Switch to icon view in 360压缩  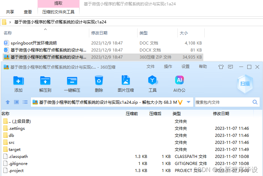(x=16, y=102)
